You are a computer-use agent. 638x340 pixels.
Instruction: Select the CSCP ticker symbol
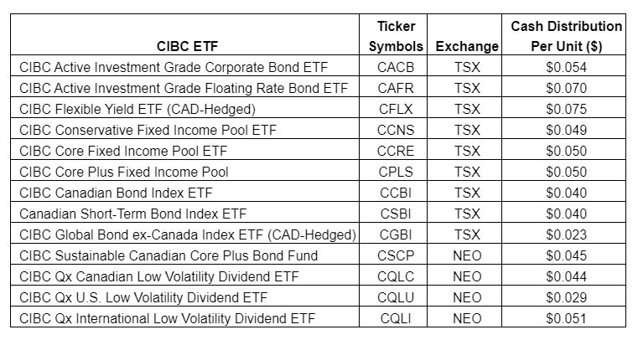tap(397, 255)
